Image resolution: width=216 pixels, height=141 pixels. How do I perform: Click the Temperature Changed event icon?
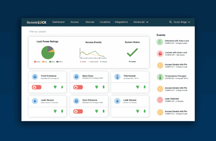pyautogui.click(x=160, y=77)
